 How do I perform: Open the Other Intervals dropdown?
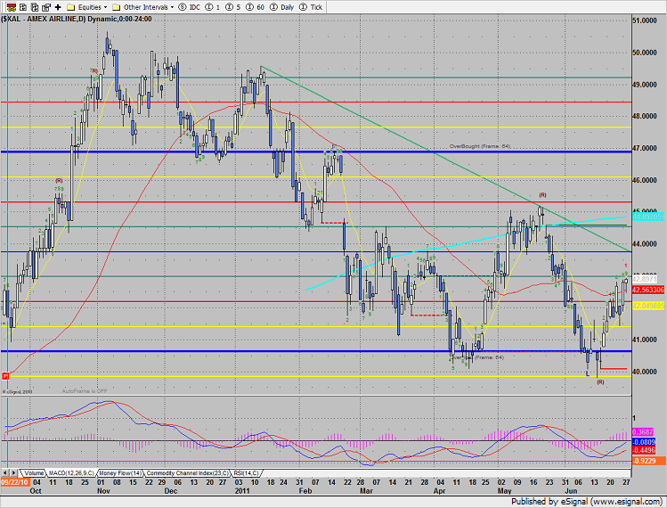(142, 7)
